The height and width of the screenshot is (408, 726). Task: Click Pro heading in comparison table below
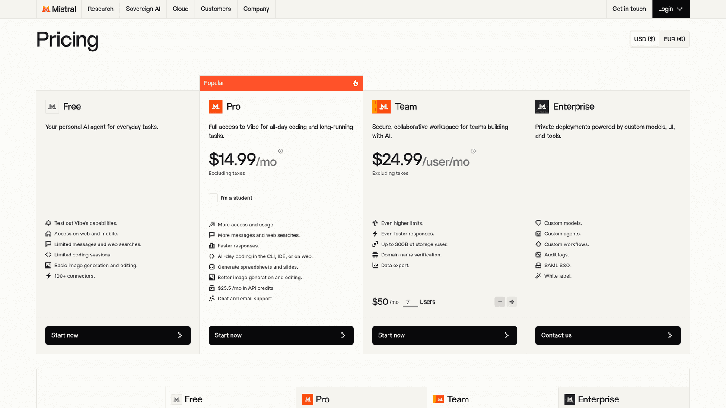322,399
